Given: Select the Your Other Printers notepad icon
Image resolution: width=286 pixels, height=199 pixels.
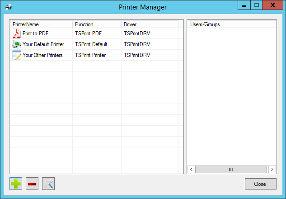Looking at the screenshot, I should pyautogui.click(x=17, y=55).
